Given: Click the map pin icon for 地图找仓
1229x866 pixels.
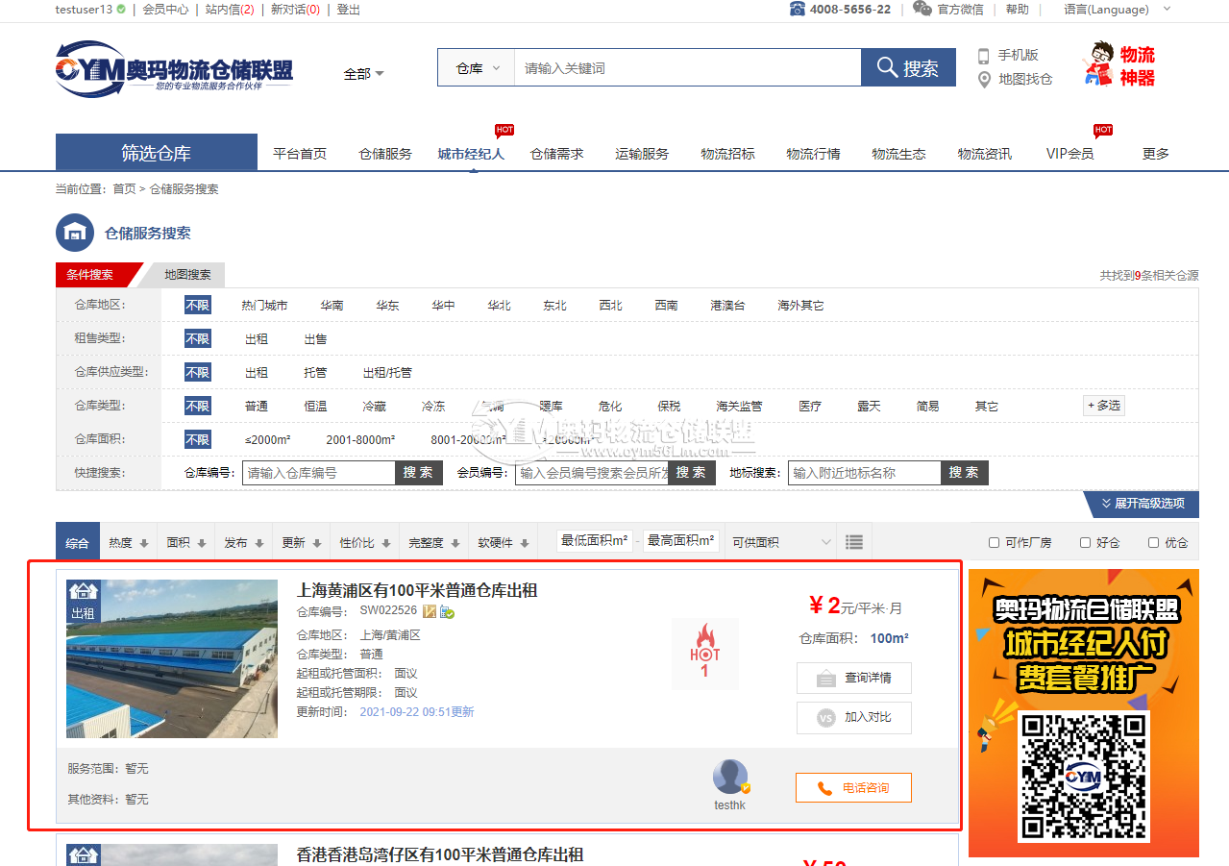Looking at the screenshot, I should click(x=984, y=80).
